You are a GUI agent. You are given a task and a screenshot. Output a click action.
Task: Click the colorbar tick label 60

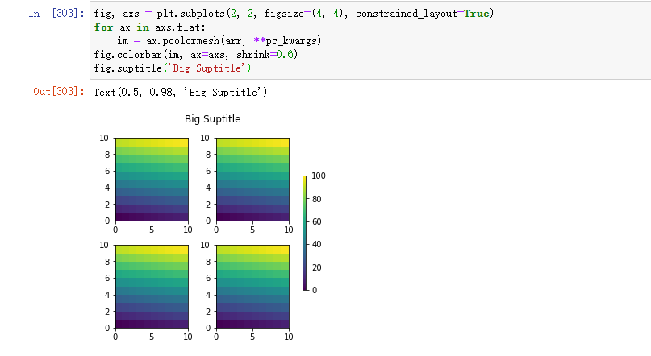click(317, 221)
